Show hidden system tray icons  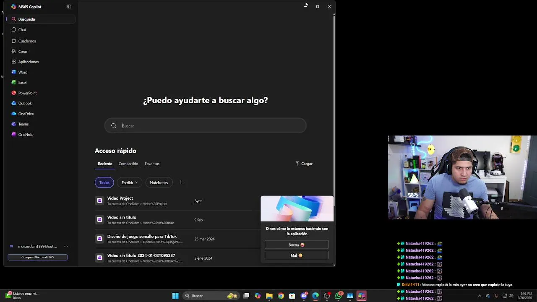(480, 296)
